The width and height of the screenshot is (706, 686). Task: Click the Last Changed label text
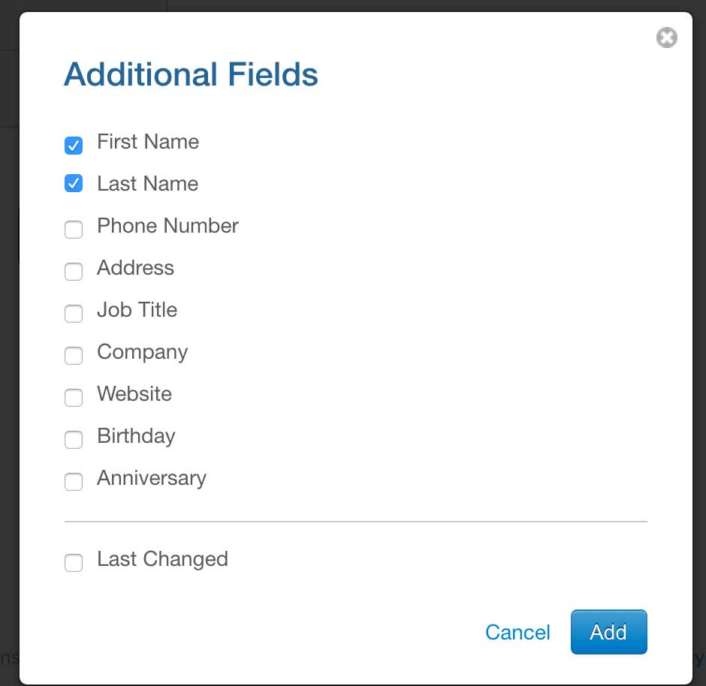(x=162, y=559)
